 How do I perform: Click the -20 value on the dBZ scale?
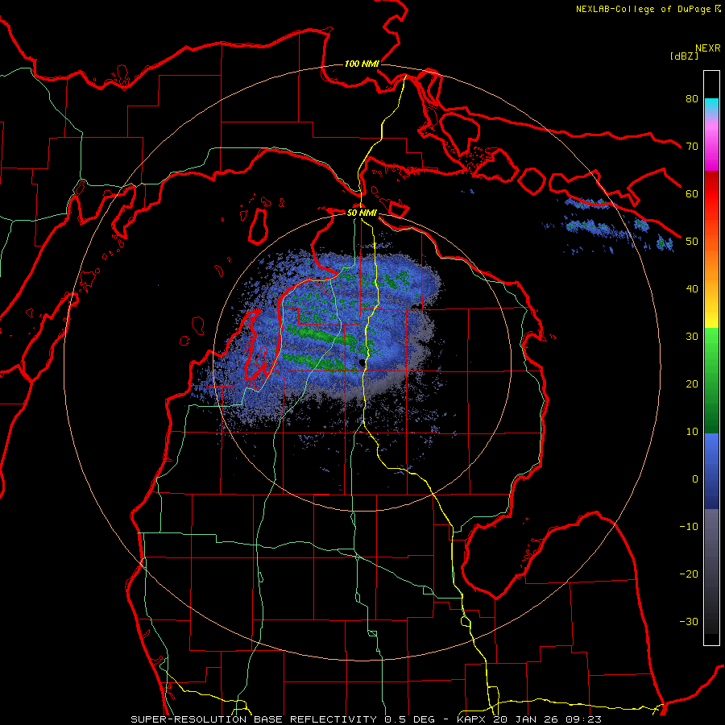pyautogui.click(x=689, y=574)
